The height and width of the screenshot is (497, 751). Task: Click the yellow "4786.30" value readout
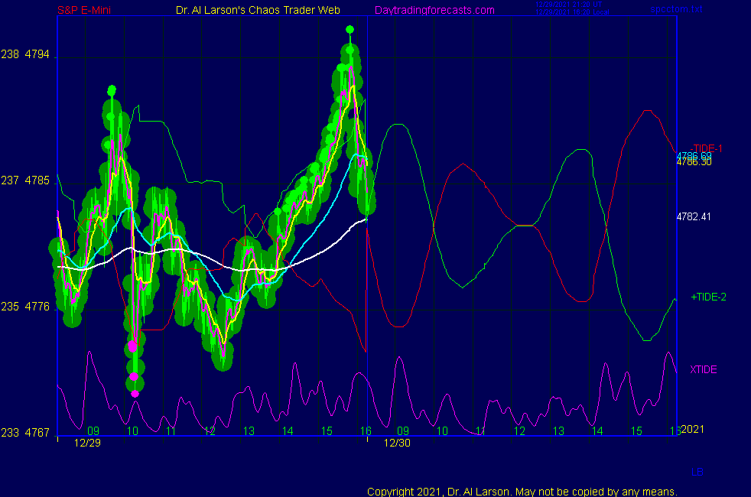click(694, 162)
